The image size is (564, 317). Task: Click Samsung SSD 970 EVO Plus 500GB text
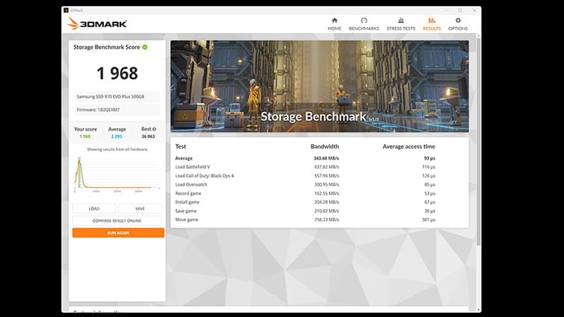pos(111,96)
